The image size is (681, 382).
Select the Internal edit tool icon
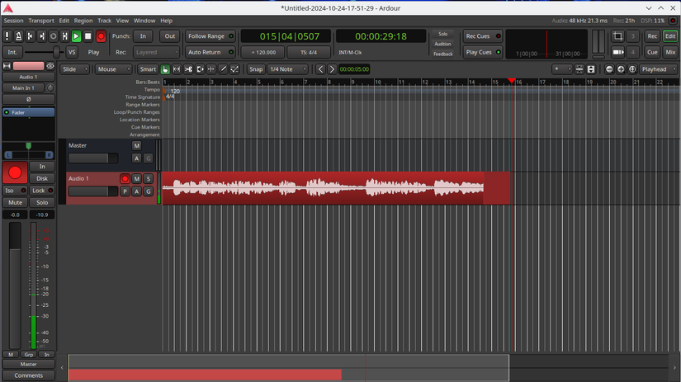pos(234,69)
